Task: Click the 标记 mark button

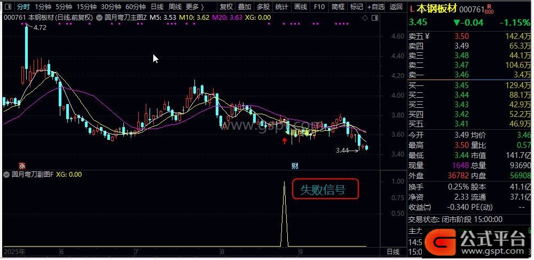Action: click(357, 7)
